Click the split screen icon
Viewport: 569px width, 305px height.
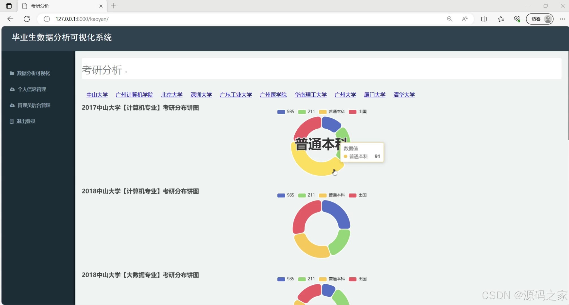tap(484, 19)
